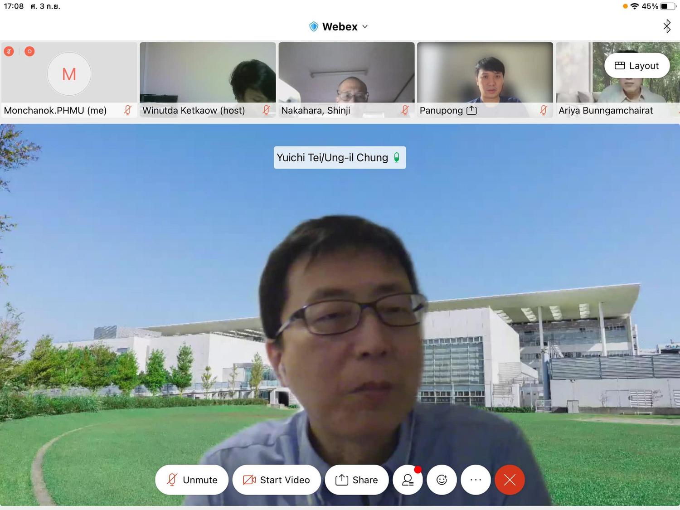Tap the Bluetooth audio icon
The width and height of the screenshot is (680, 510).
click(667, 26)
